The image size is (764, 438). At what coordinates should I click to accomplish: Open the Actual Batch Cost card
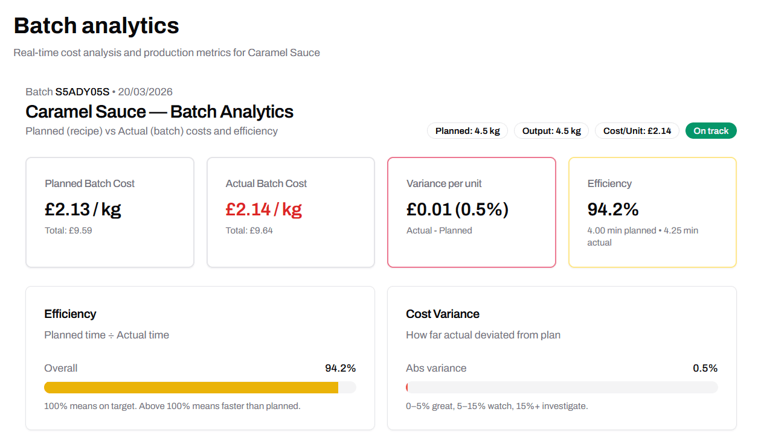(x=291, y=212)
